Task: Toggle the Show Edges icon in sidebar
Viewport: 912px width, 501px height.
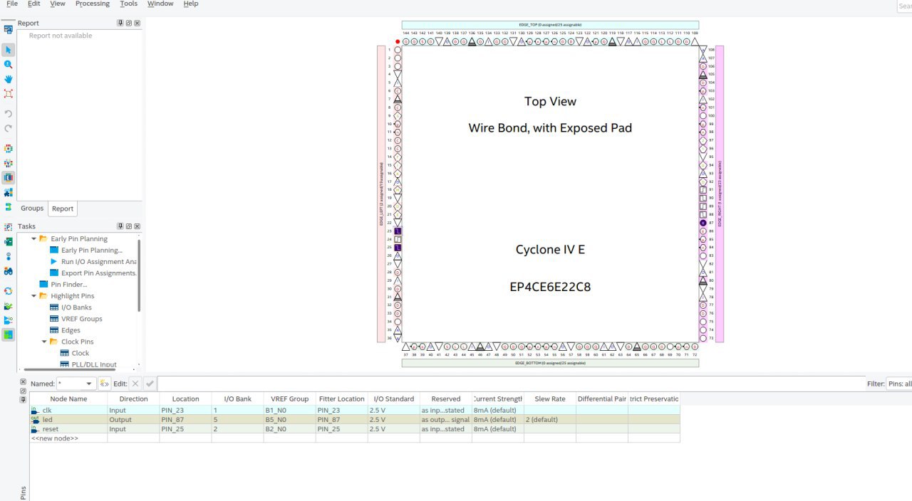Action: (x=9, y=177)
